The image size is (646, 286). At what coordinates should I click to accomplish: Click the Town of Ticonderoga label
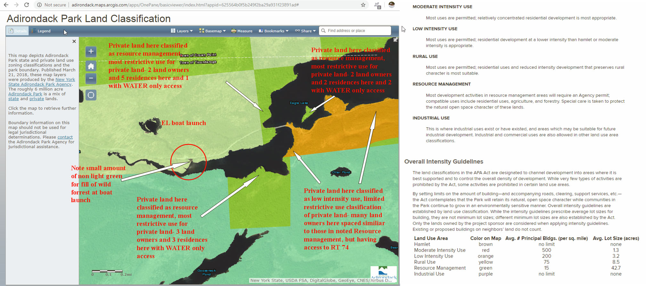pos(198,62)
